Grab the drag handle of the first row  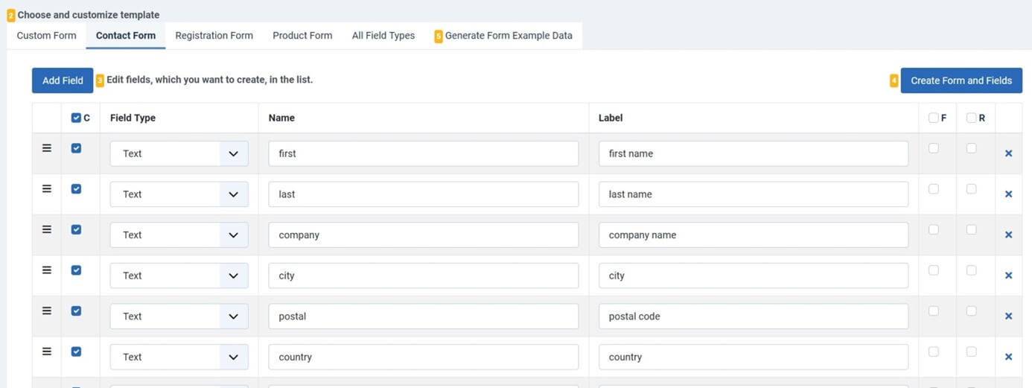pyautogui.click(x=46, y=148)
